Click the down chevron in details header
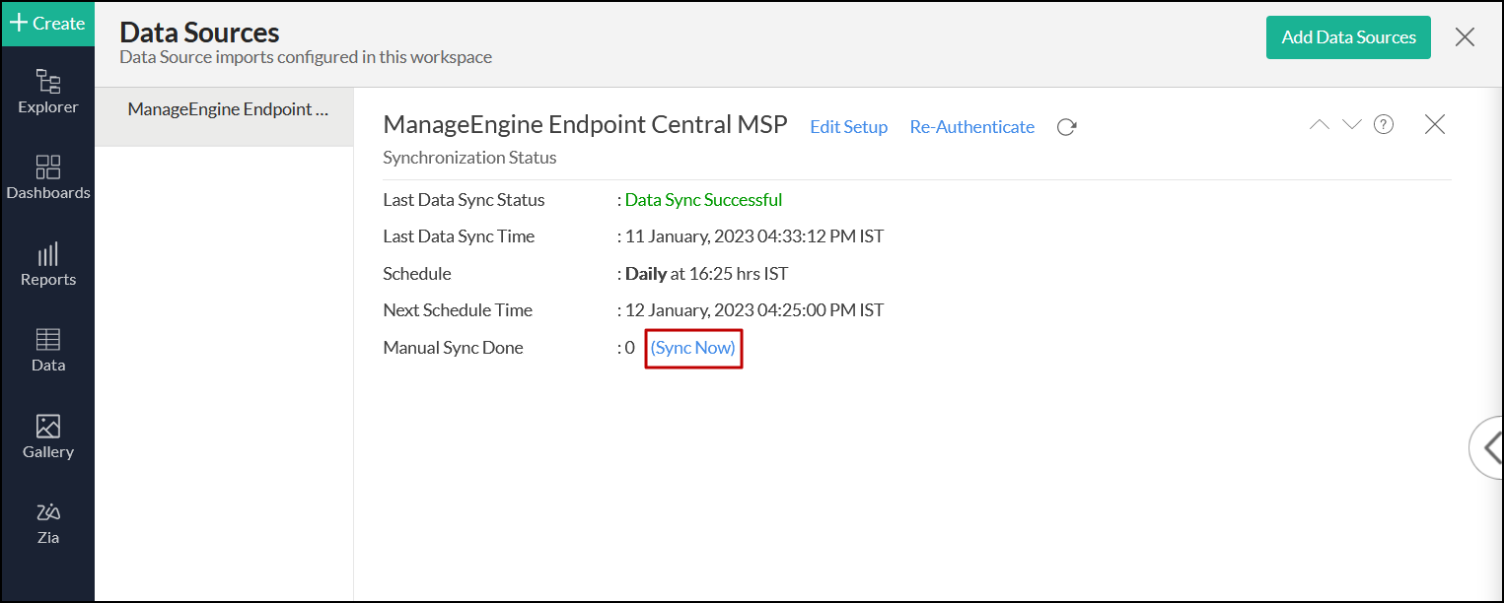 tap(1351, 124)
